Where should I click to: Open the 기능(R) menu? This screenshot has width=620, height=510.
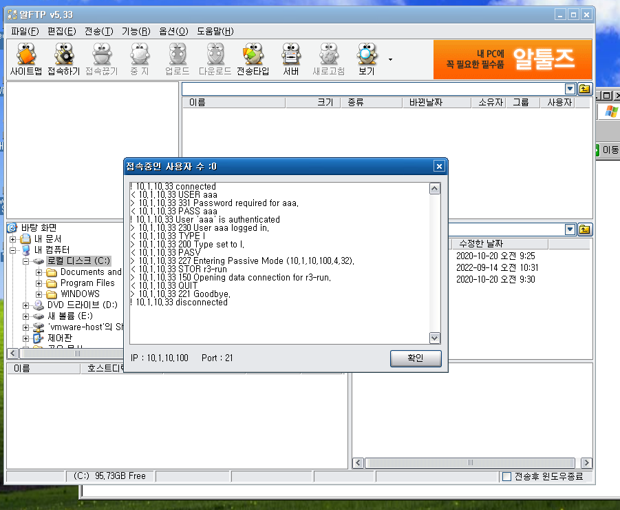pos(136,31)
